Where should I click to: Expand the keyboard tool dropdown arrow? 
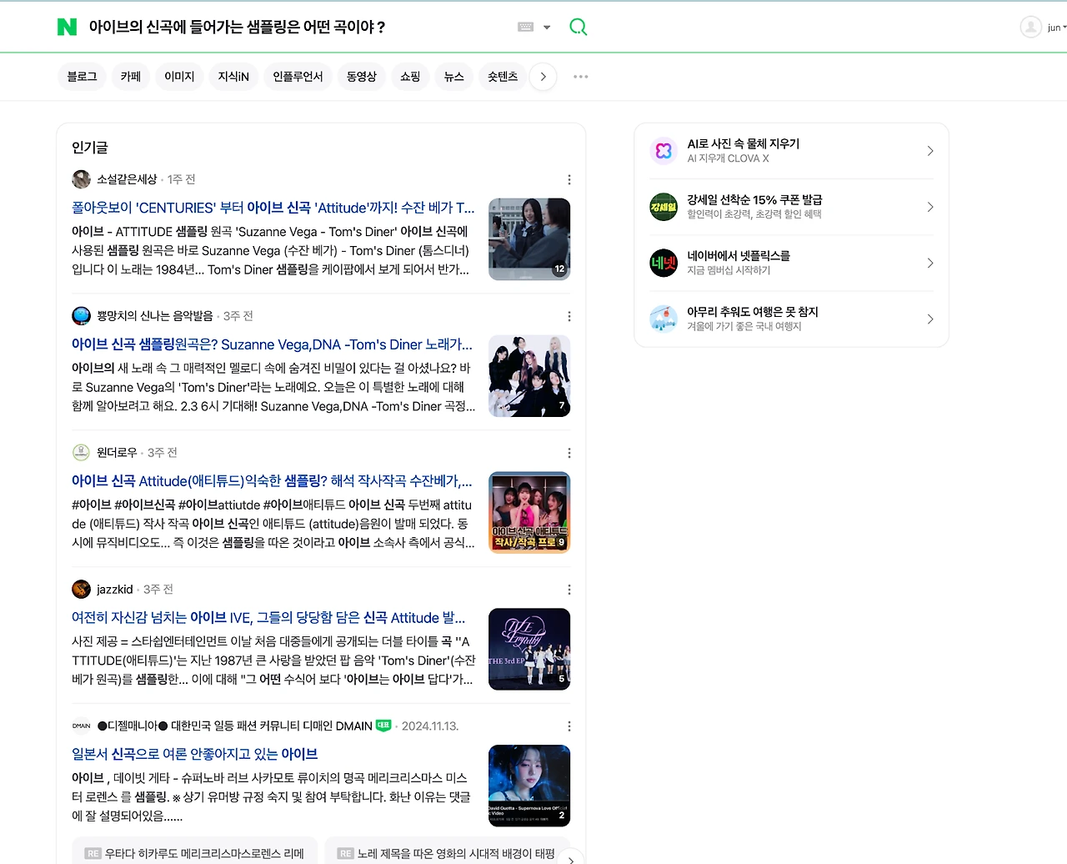coord(547,28)
